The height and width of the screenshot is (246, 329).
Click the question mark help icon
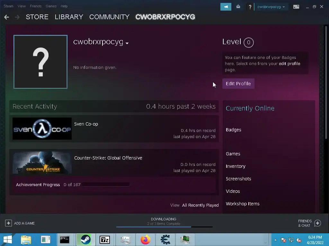pos(250,7)
